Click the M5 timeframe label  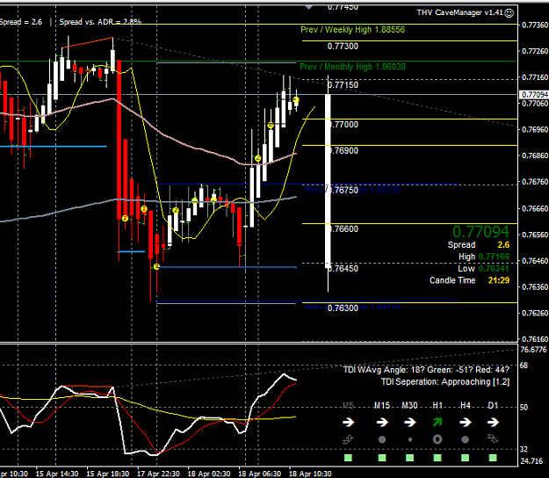348,406
